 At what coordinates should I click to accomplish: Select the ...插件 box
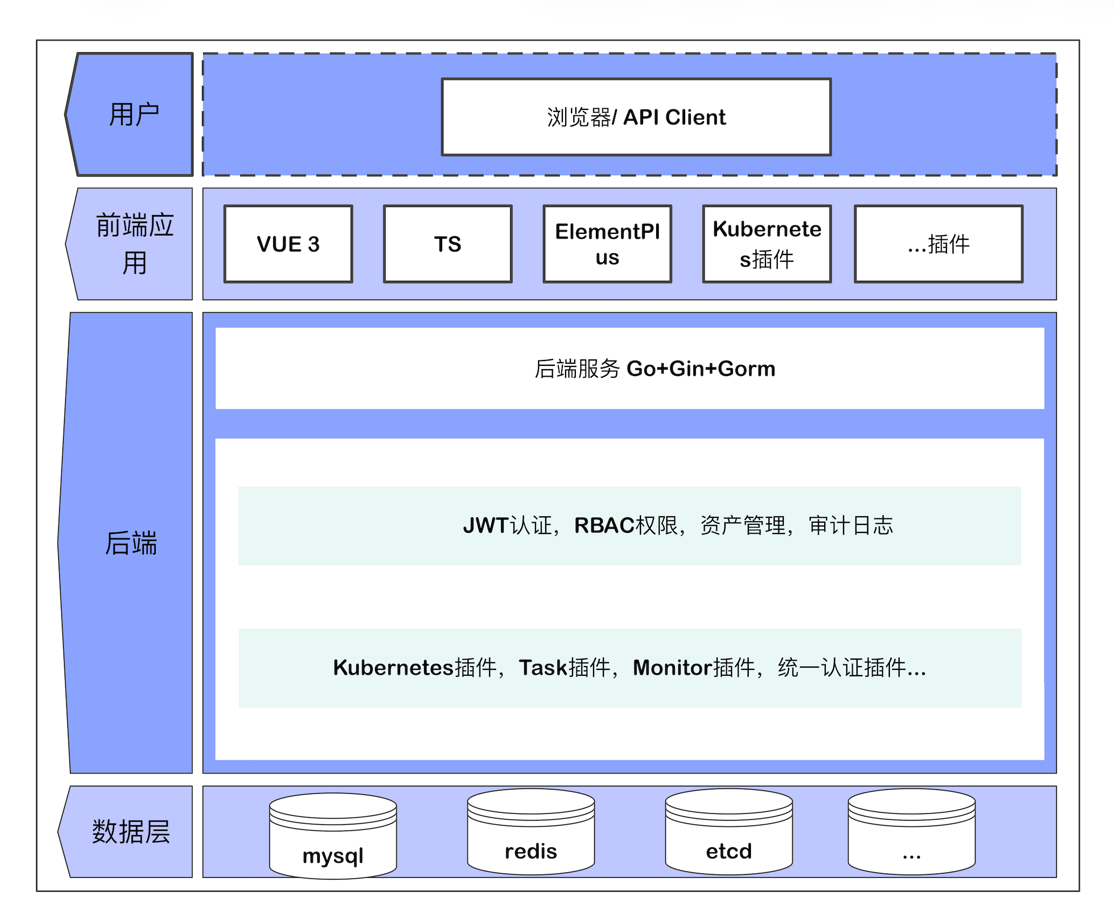(x=938, y=244)
